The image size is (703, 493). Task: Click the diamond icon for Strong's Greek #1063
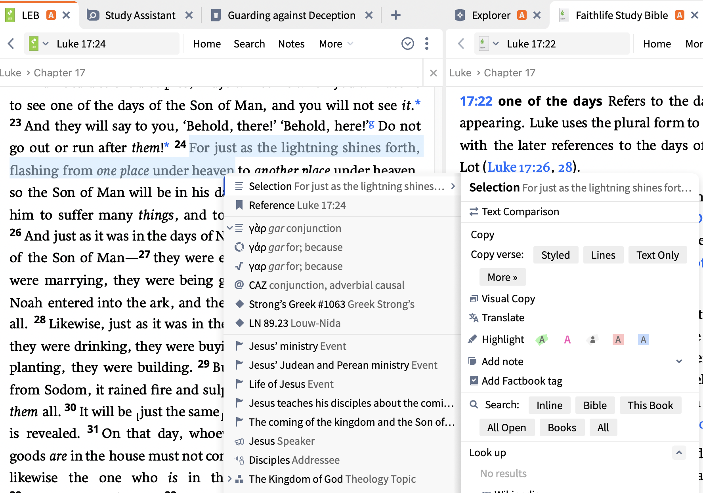click(239, 304)
